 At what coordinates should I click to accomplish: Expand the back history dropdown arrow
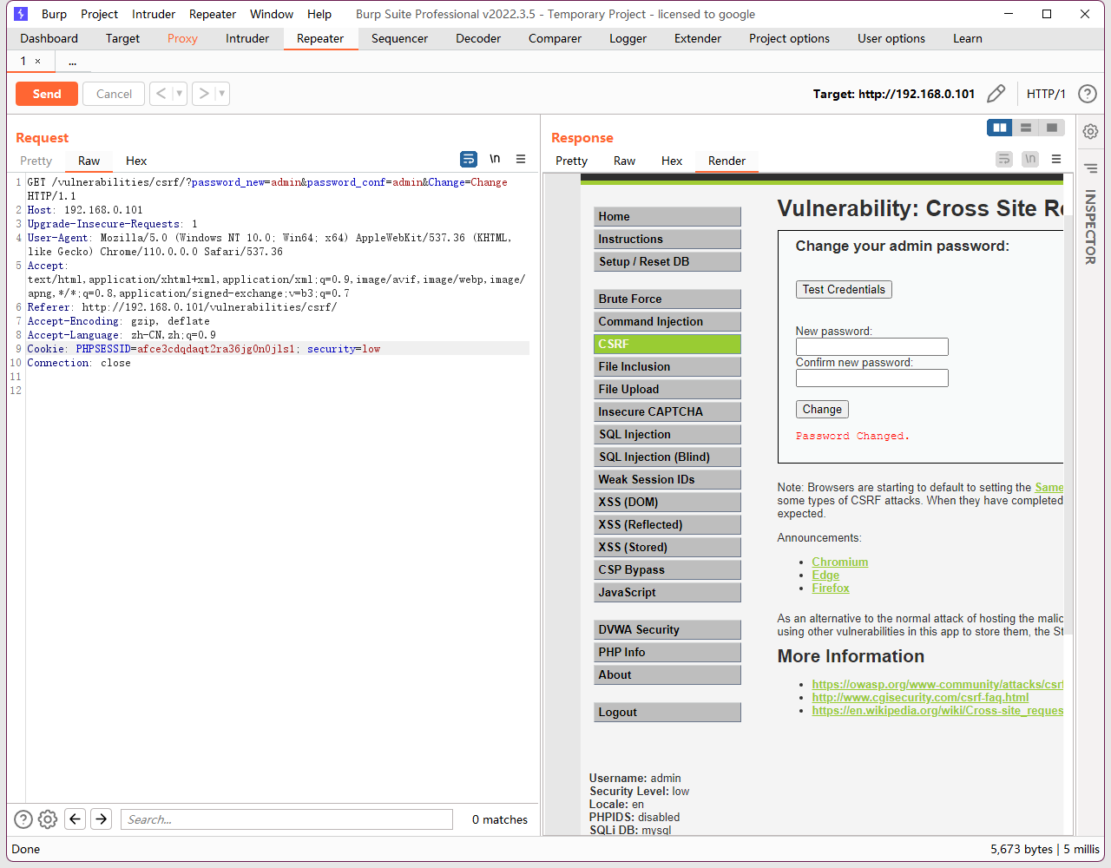click(180, 94)
